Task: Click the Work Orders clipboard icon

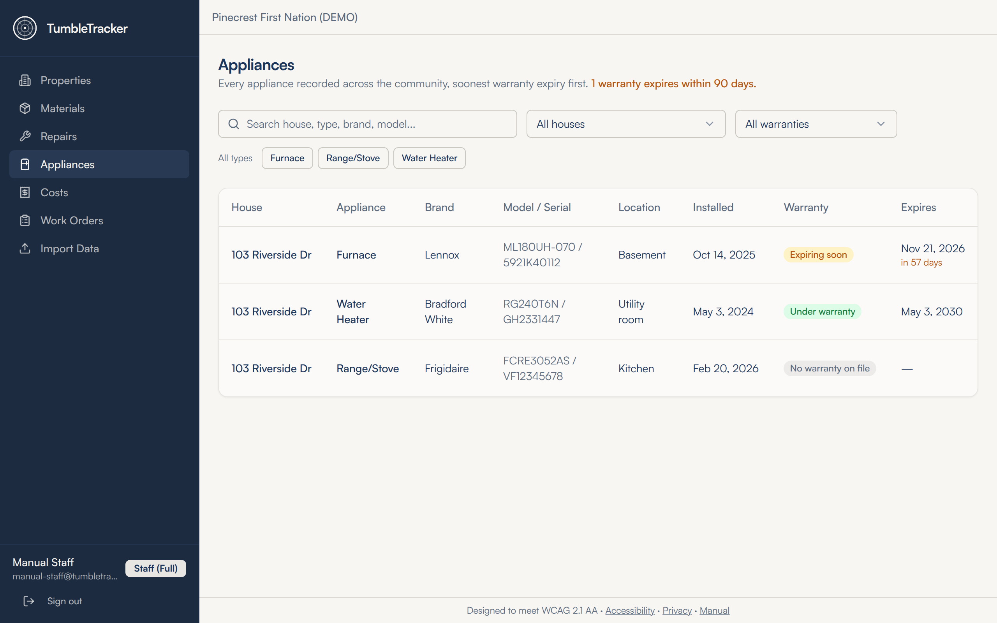Action: 25,220
